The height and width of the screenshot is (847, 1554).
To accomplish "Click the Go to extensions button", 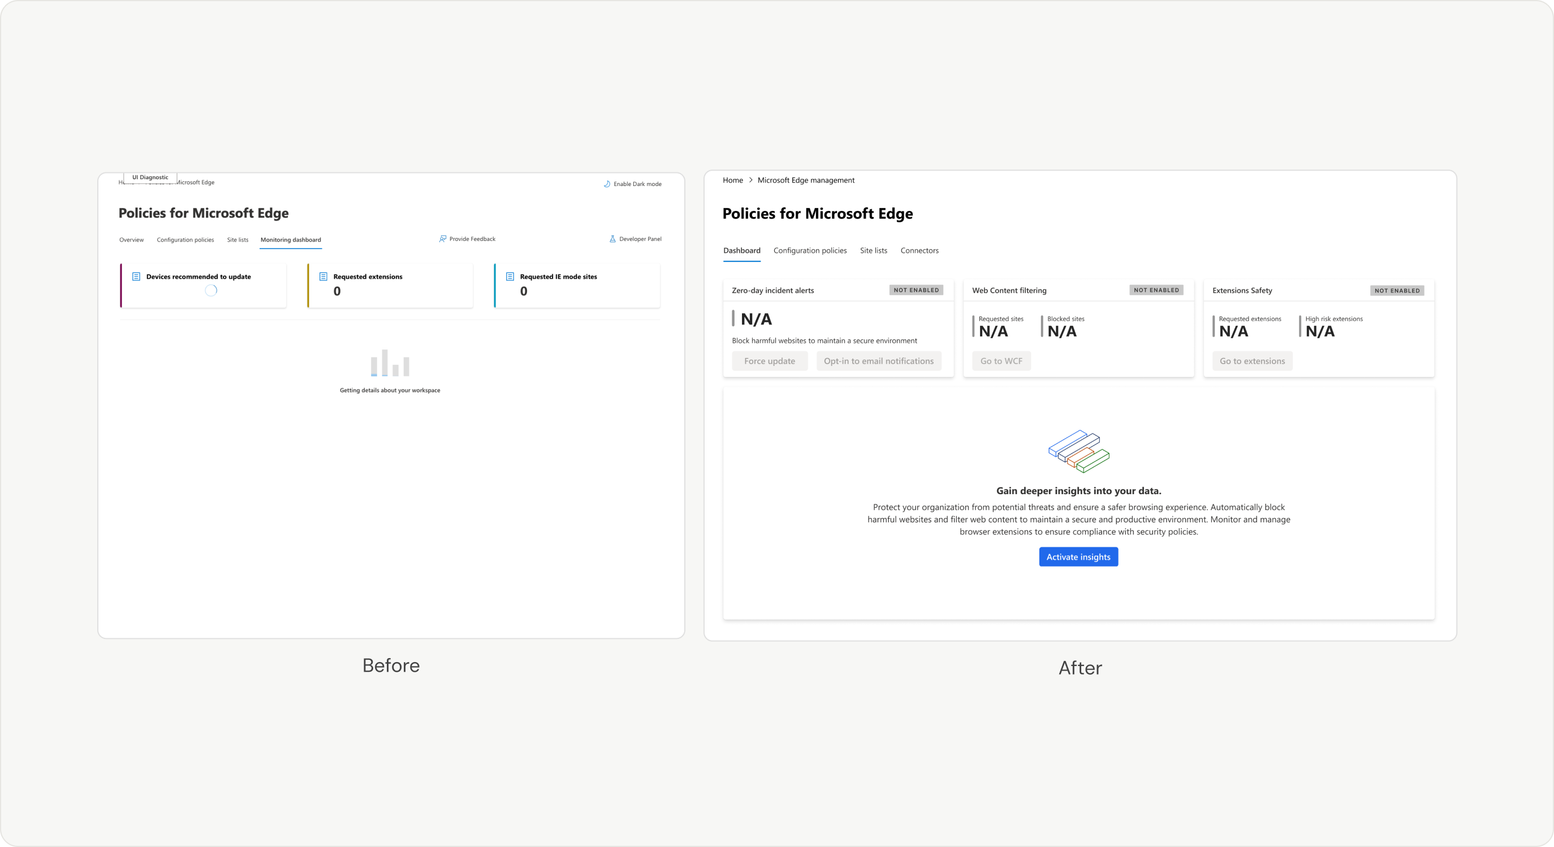I will pos(1252,361).
